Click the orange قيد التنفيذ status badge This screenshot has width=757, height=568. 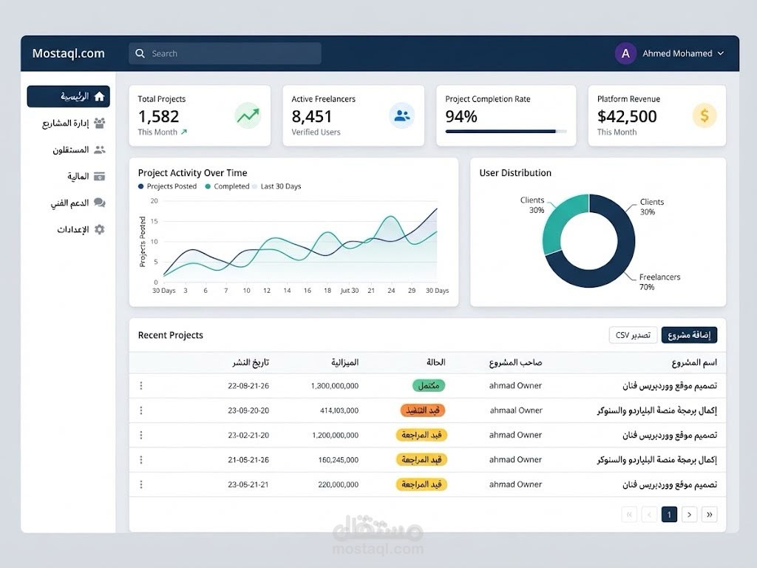(x=422, y=410)
